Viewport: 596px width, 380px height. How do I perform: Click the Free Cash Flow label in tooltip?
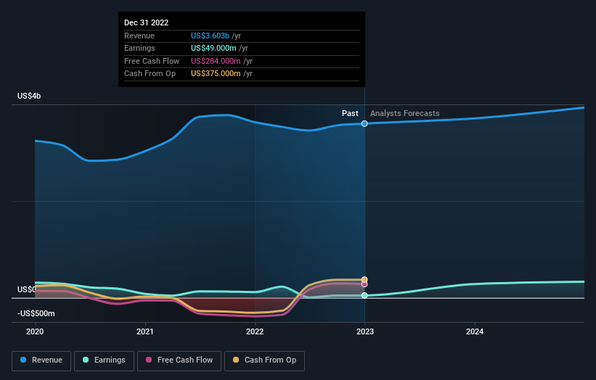pyautogui.click(x=152, y=61)
